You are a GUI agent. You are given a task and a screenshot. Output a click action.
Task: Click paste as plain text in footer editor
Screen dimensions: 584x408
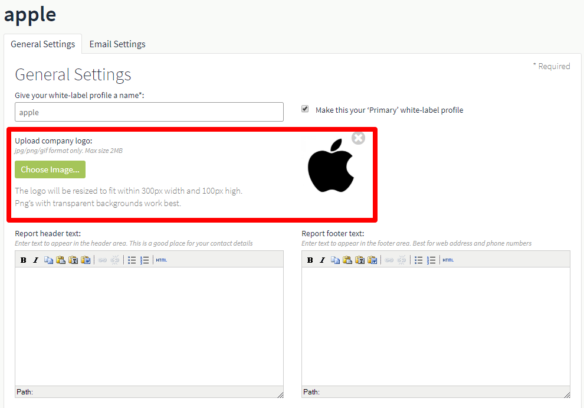pyautogui.click(x=360, y=260)
